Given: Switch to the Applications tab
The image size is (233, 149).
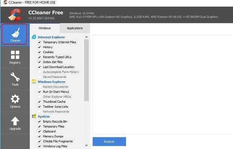Looking at the screenshot, I should point(75,28).
